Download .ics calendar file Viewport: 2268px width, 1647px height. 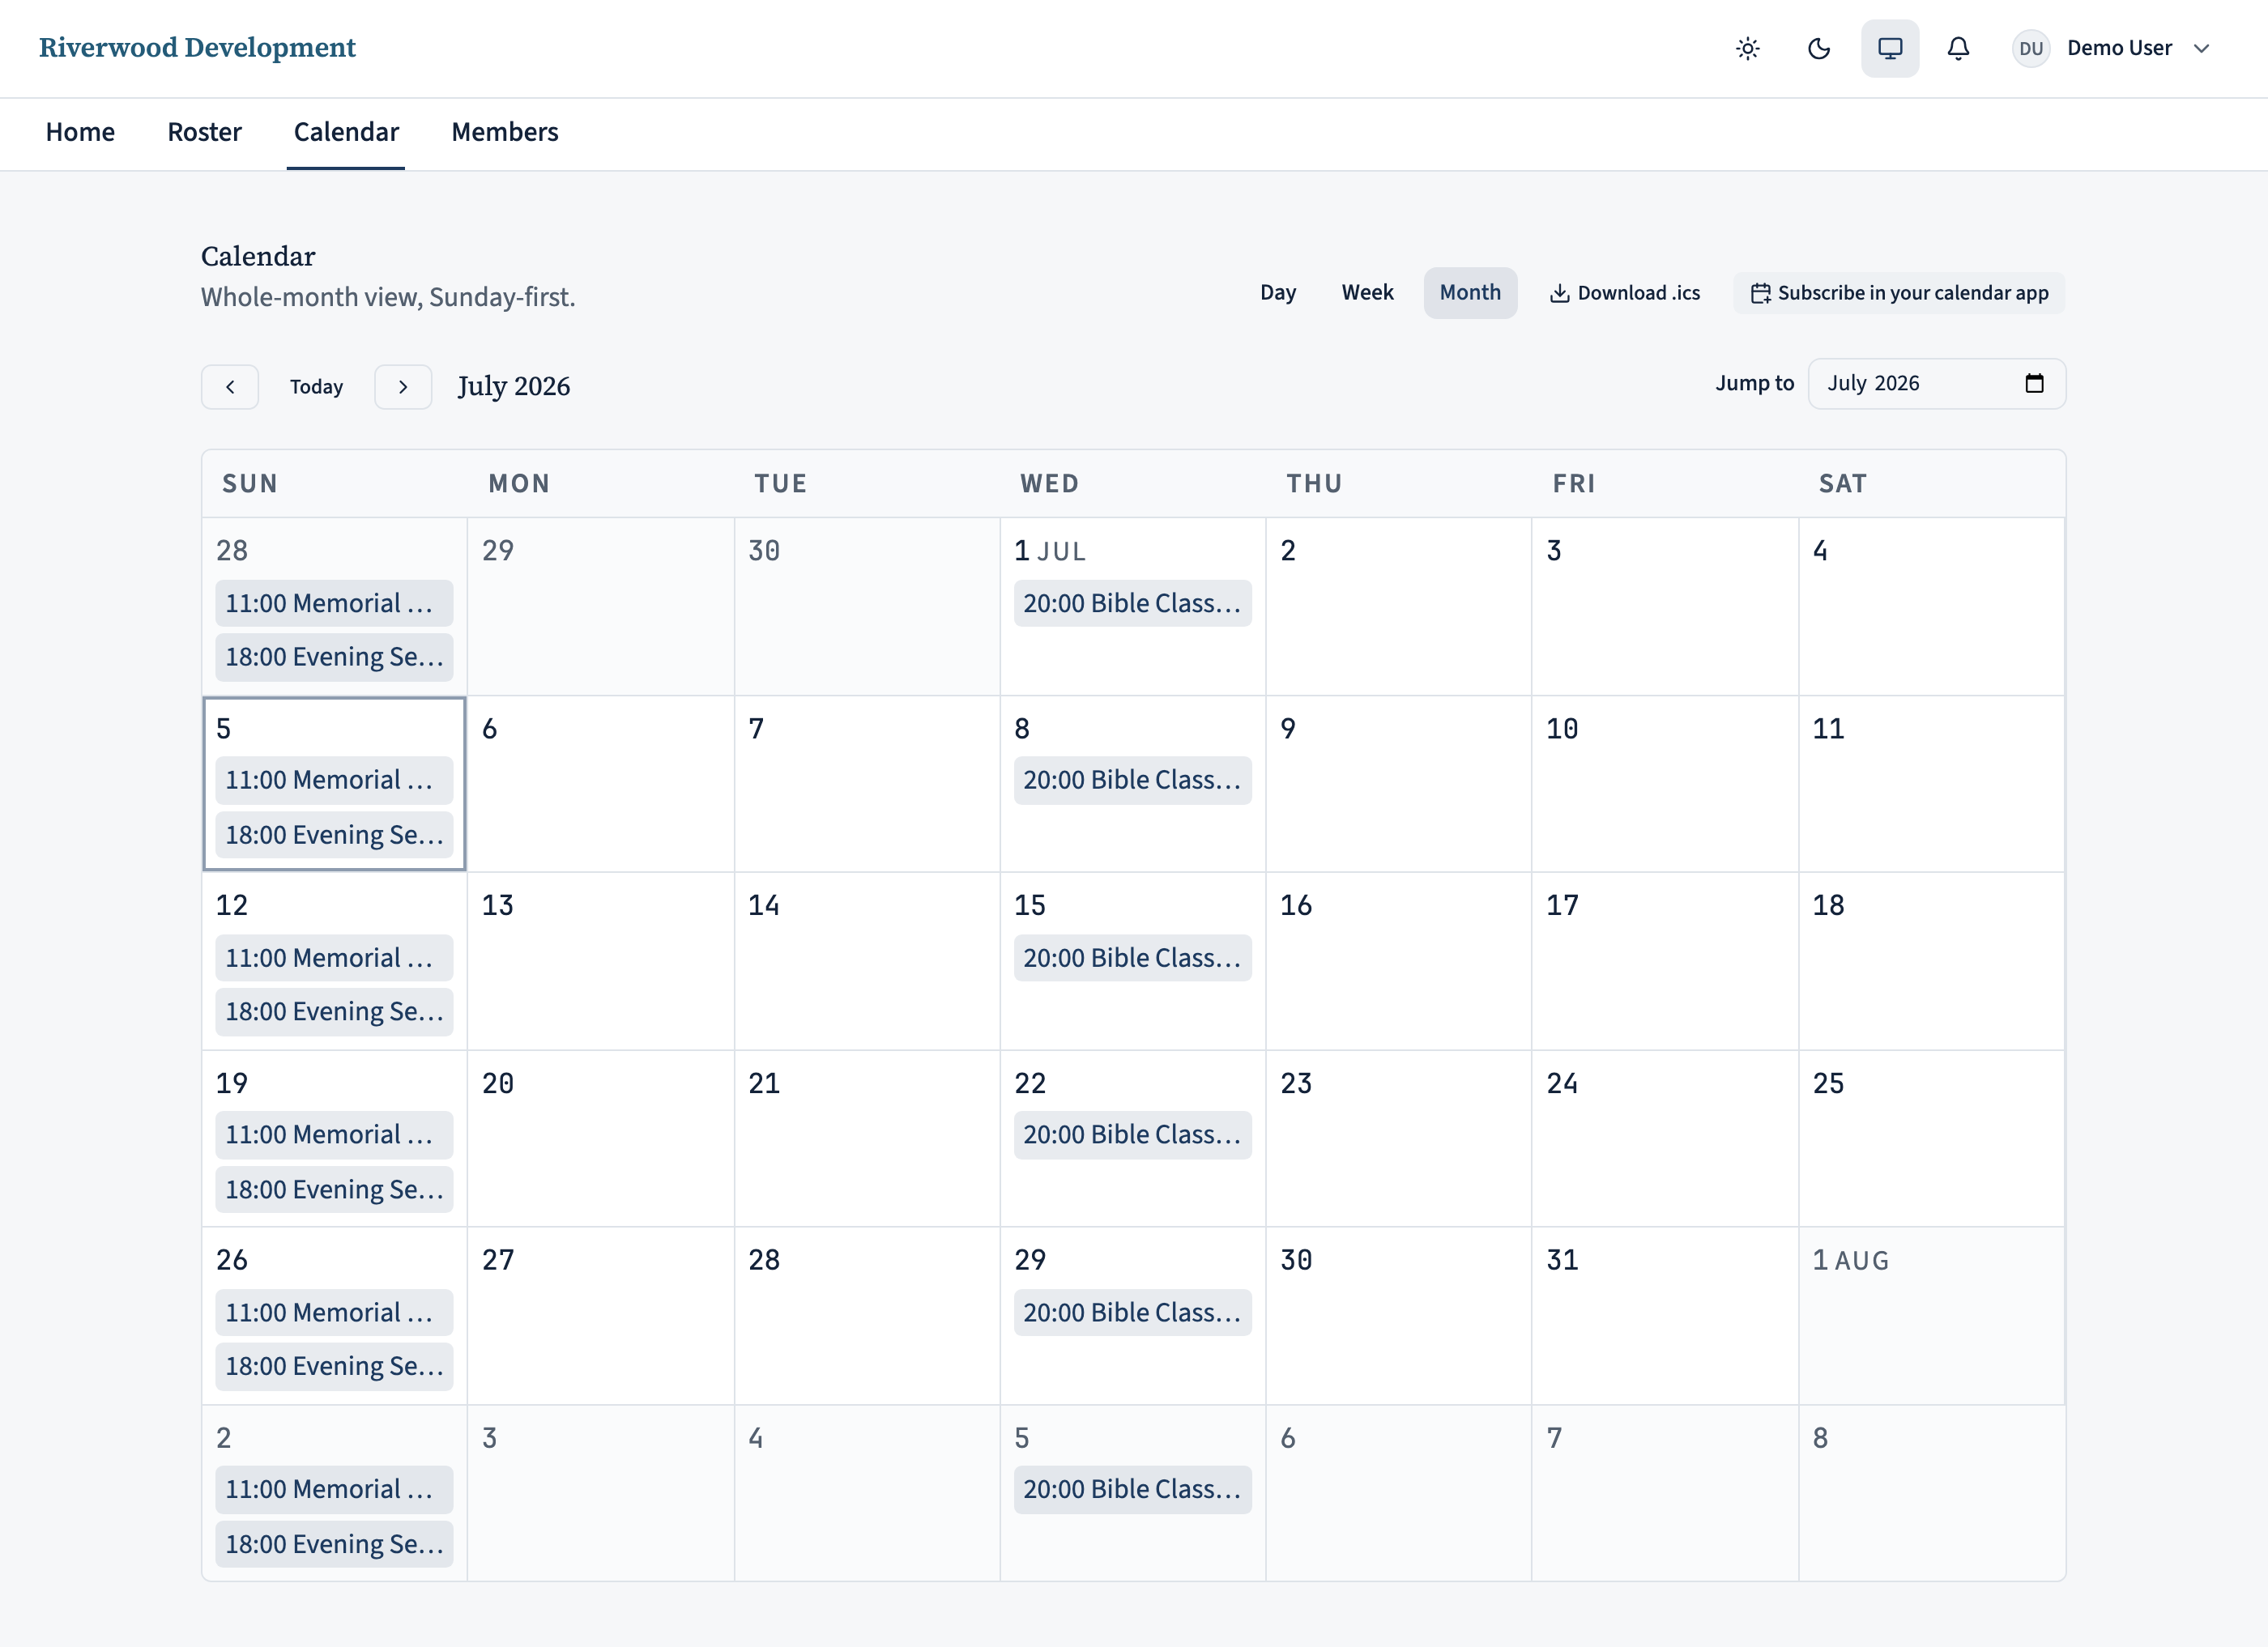1625,293
